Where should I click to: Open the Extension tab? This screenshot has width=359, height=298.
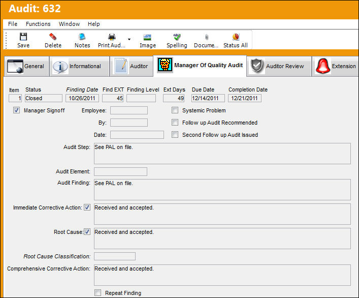(x=335, y=66)
